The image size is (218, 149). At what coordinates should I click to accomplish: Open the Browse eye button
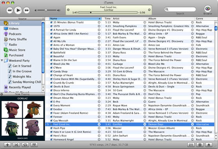click(207, 9)
